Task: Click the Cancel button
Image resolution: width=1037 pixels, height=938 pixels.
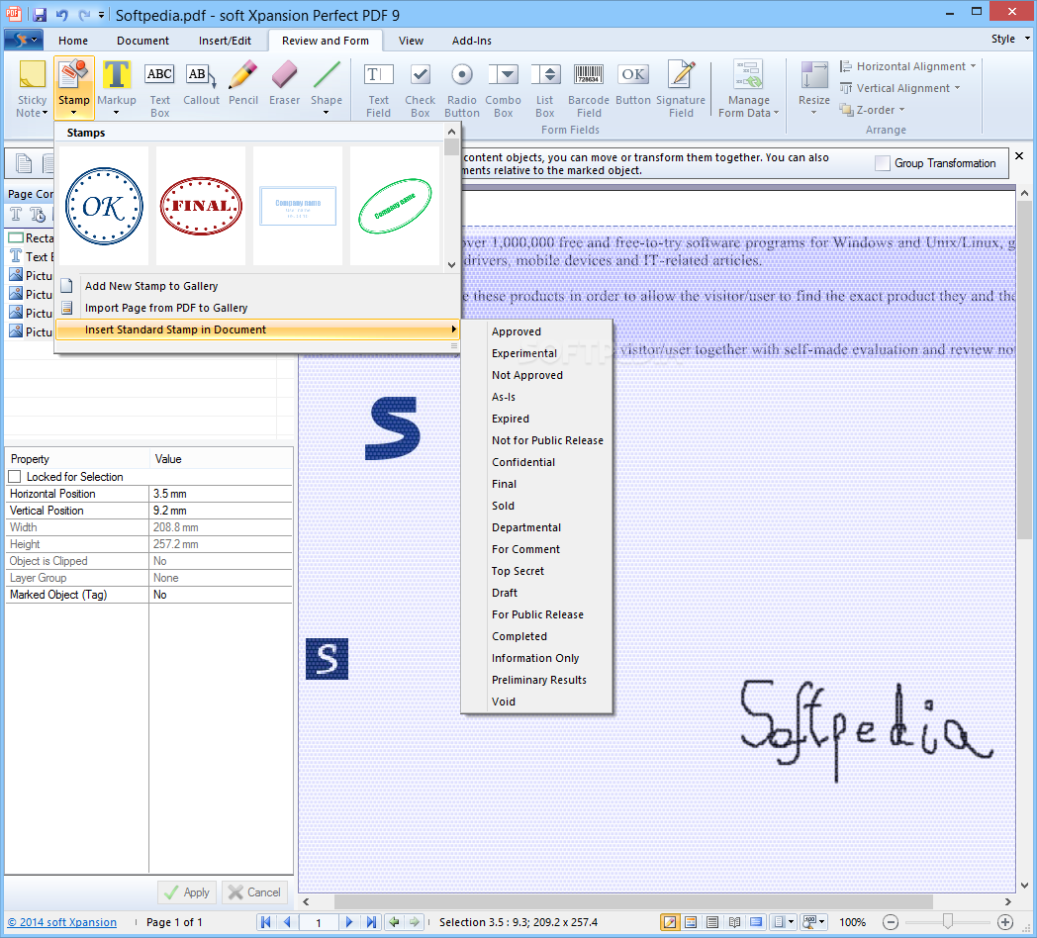Action: [254, 892]
